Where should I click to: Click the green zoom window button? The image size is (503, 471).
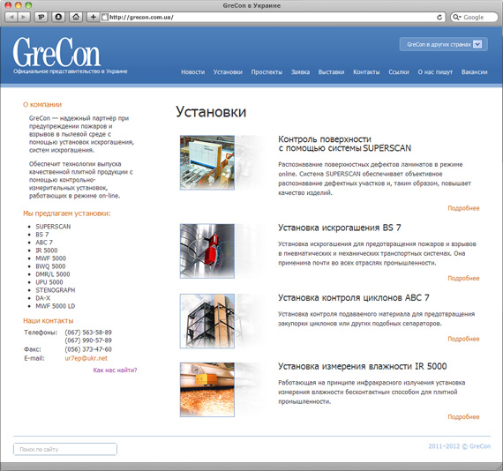click(x=28, y=5)
